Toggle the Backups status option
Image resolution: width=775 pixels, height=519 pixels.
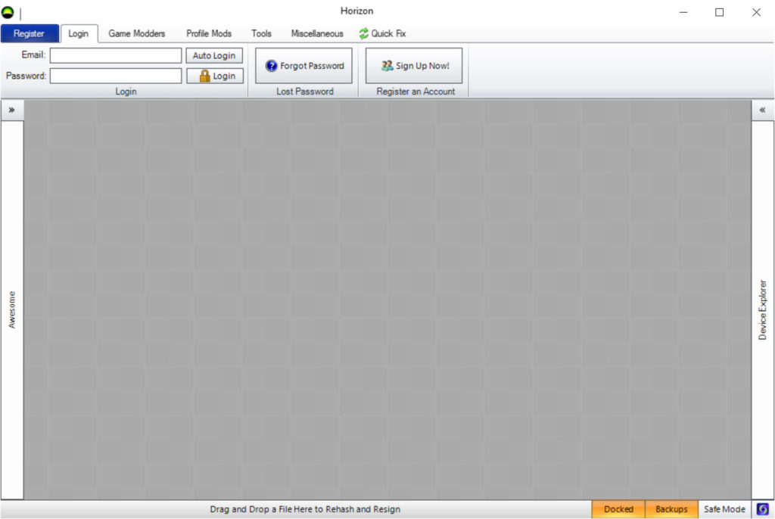click(x=671, y=509)
